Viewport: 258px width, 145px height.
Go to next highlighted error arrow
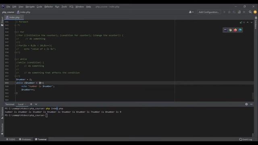252,23
